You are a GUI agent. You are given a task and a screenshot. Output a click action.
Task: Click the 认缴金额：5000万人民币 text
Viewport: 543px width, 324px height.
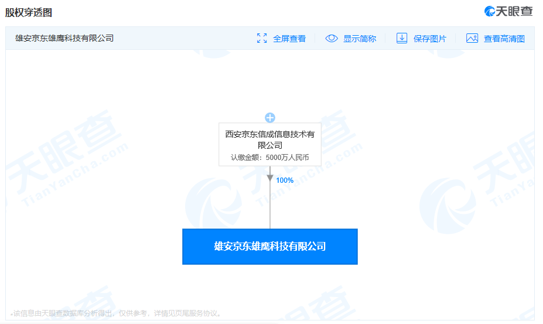tap(270, 158)
